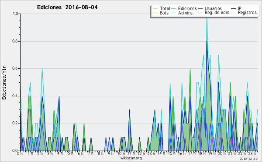Click the Admins. legend cyan line
The image size is (262, 162).
click(x=174, y=13)
